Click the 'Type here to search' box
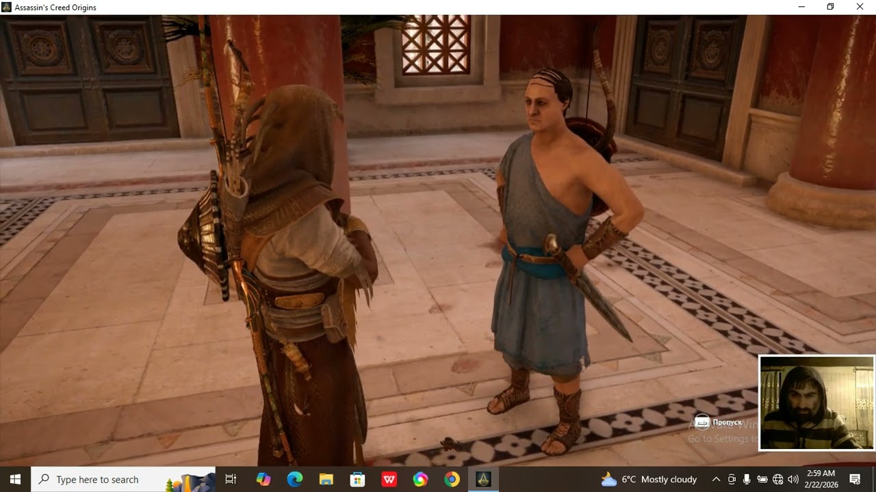Image resolution: width=876 pixels, height=492 pixels. coord(123,479)
